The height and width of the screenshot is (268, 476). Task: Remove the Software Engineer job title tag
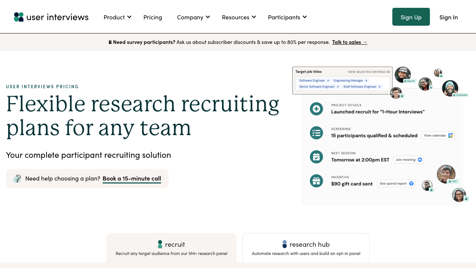(x=328, y=80)
